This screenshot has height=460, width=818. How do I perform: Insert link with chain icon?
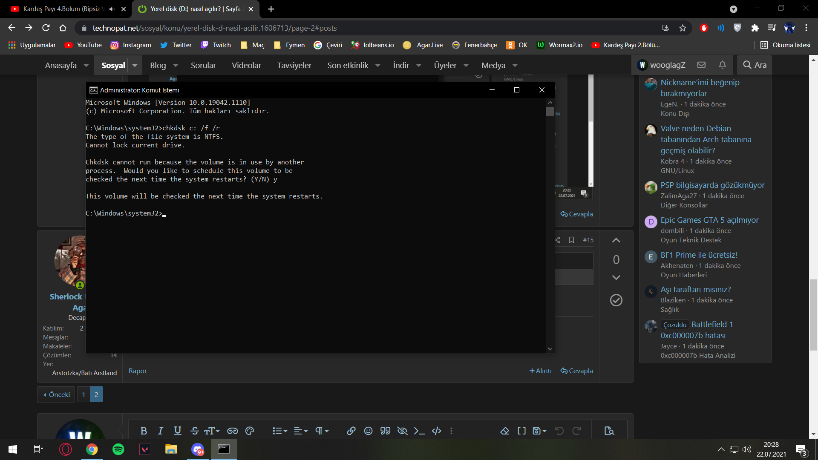click(x=351, y=431)
